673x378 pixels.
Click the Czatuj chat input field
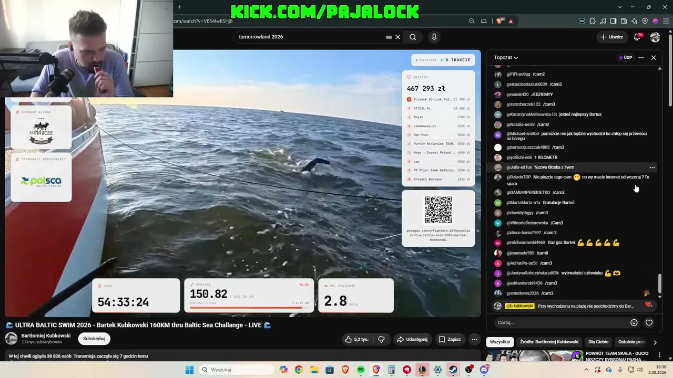560,322
